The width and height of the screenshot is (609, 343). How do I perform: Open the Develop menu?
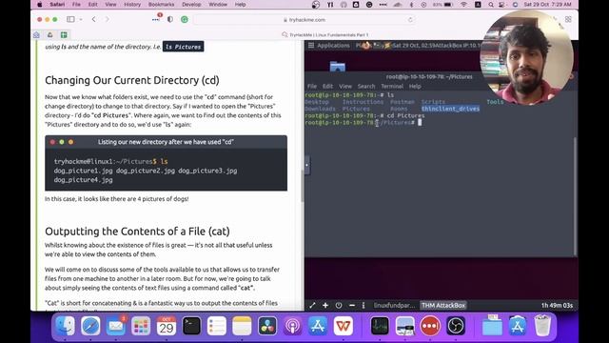pos(191,5)
